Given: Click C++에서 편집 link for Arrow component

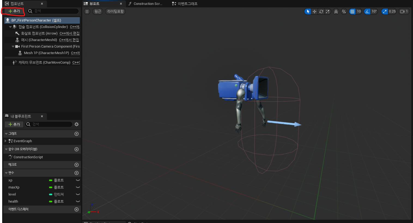Looking at the screenshot, I should 69,33.
